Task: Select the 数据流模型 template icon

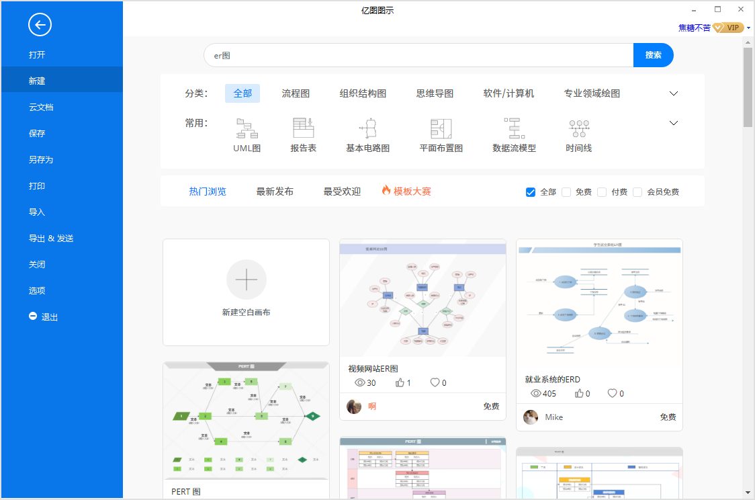Action: coord(515,132)
